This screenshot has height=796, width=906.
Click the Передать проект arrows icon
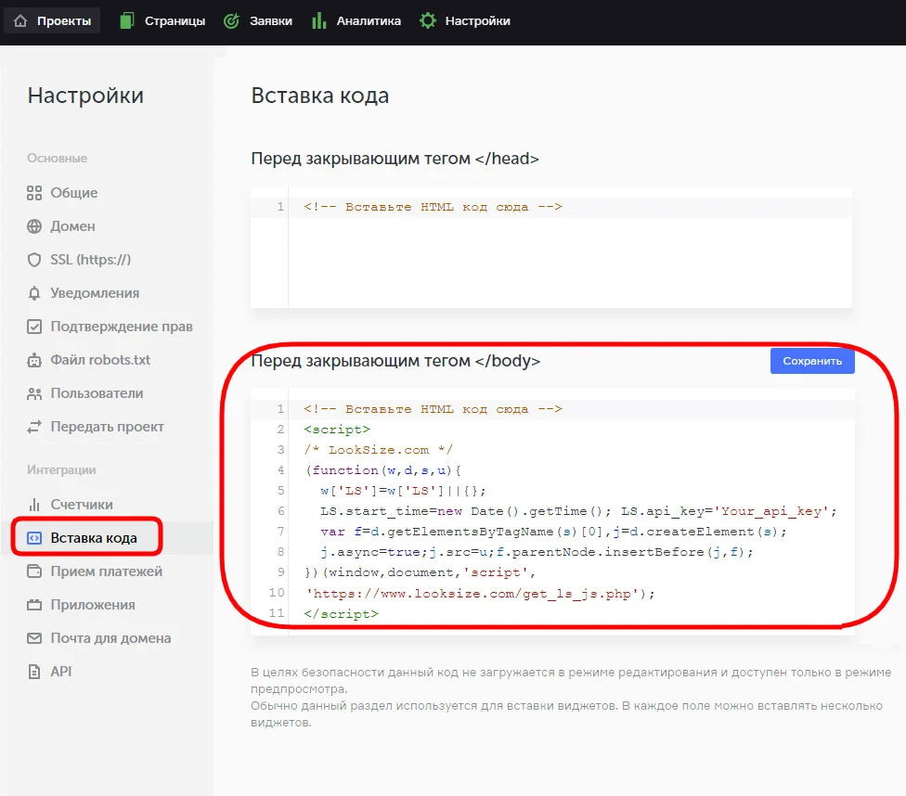pyautogui.click(x=34, y=427)
